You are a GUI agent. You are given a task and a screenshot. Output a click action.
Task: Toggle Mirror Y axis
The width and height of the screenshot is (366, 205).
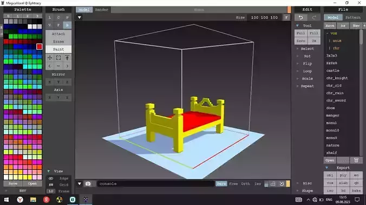58,82
